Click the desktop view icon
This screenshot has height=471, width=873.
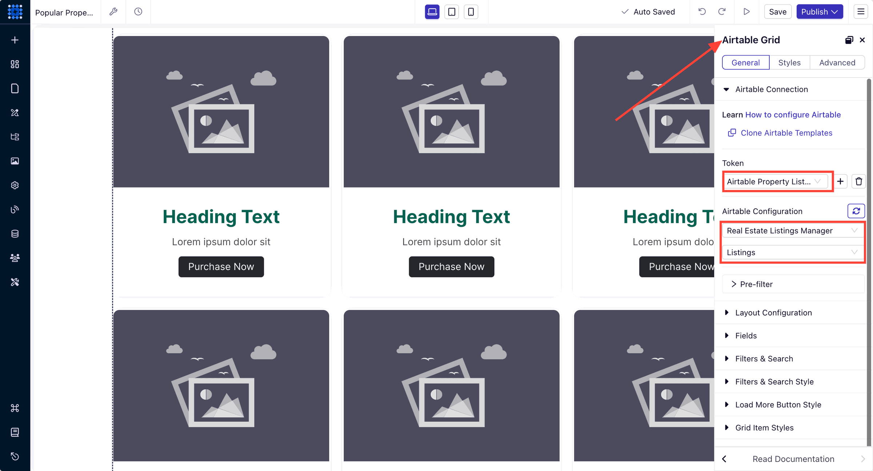pos(432,12)
